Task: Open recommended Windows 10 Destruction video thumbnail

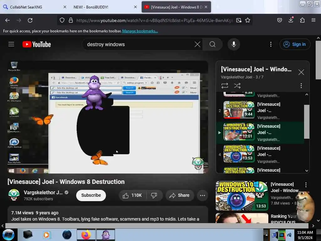Action: click(242, 196)
